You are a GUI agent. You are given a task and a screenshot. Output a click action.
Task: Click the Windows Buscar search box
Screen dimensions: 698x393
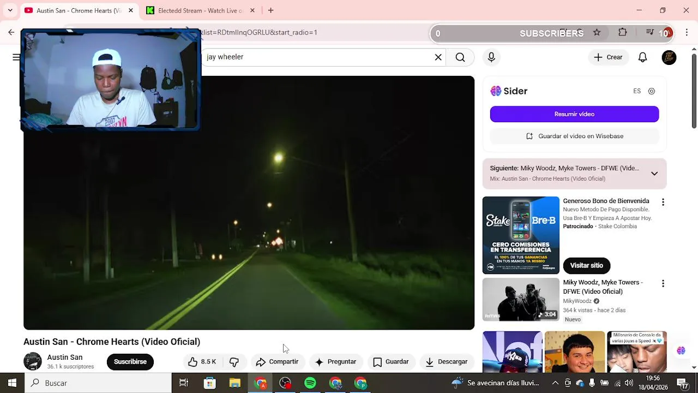(x=98, y=383)
